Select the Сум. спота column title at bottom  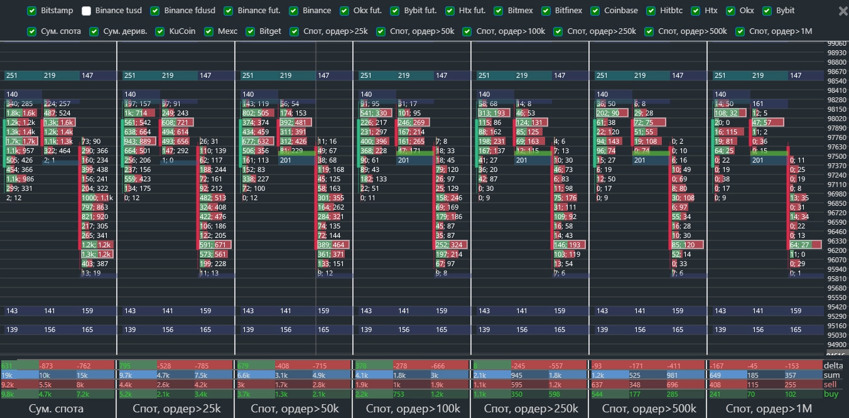pos(57,409)
